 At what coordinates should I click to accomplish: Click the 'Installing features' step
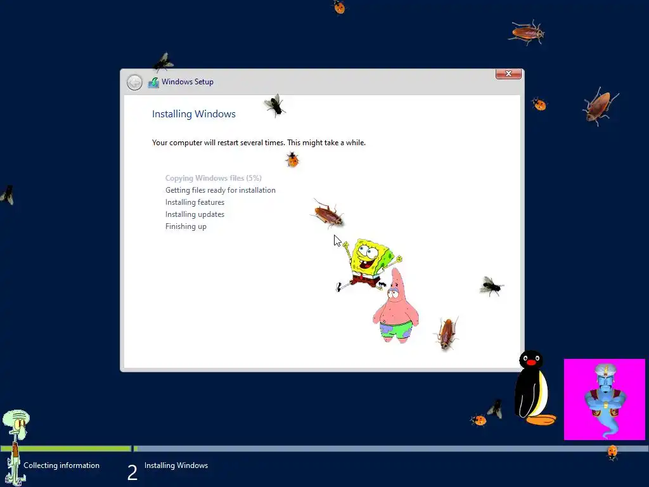(x=195, y=202)
